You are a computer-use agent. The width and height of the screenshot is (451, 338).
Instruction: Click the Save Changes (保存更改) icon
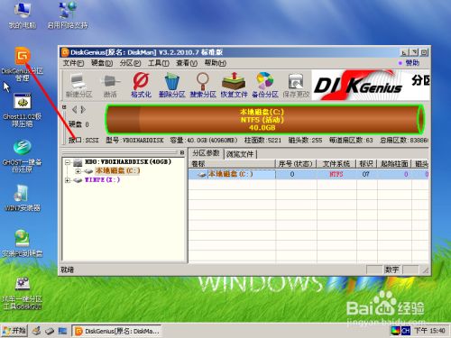click(296, 86)
